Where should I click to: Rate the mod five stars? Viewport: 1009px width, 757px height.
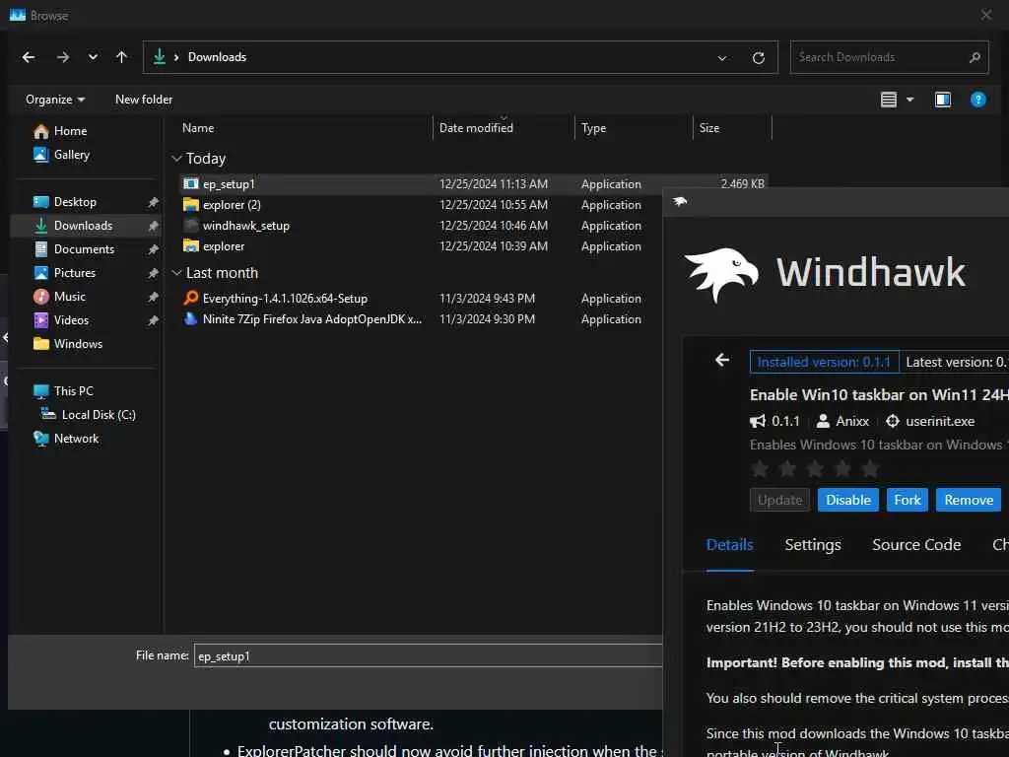coord(870,469)
